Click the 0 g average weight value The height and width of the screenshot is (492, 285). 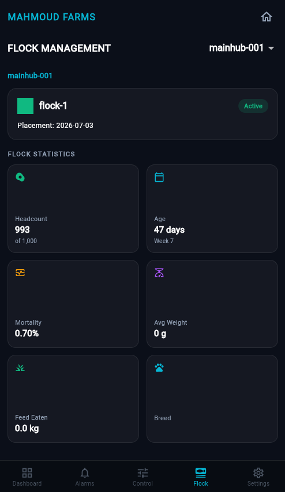pos(160,333)
